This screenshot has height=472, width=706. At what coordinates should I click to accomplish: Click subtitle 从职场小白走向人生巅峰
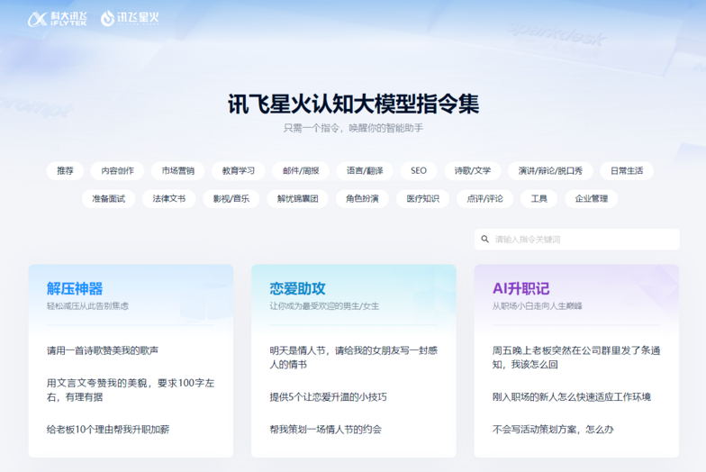click(537, 306)
